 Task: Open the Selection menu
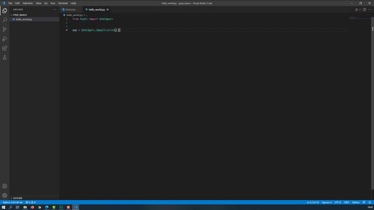pos(27,3)
